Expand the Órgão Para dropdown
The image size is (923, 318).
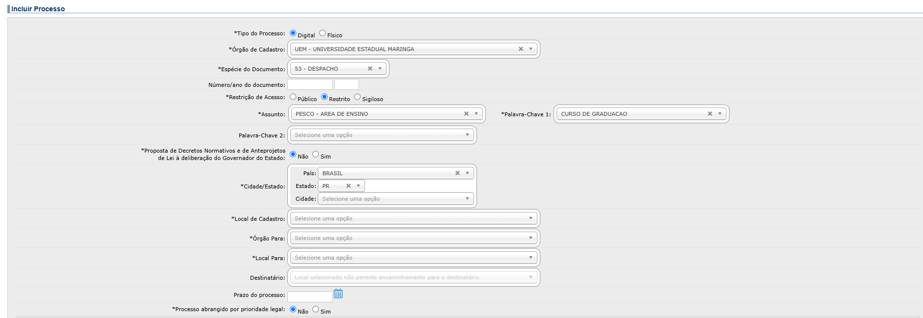tap(413, 238)
